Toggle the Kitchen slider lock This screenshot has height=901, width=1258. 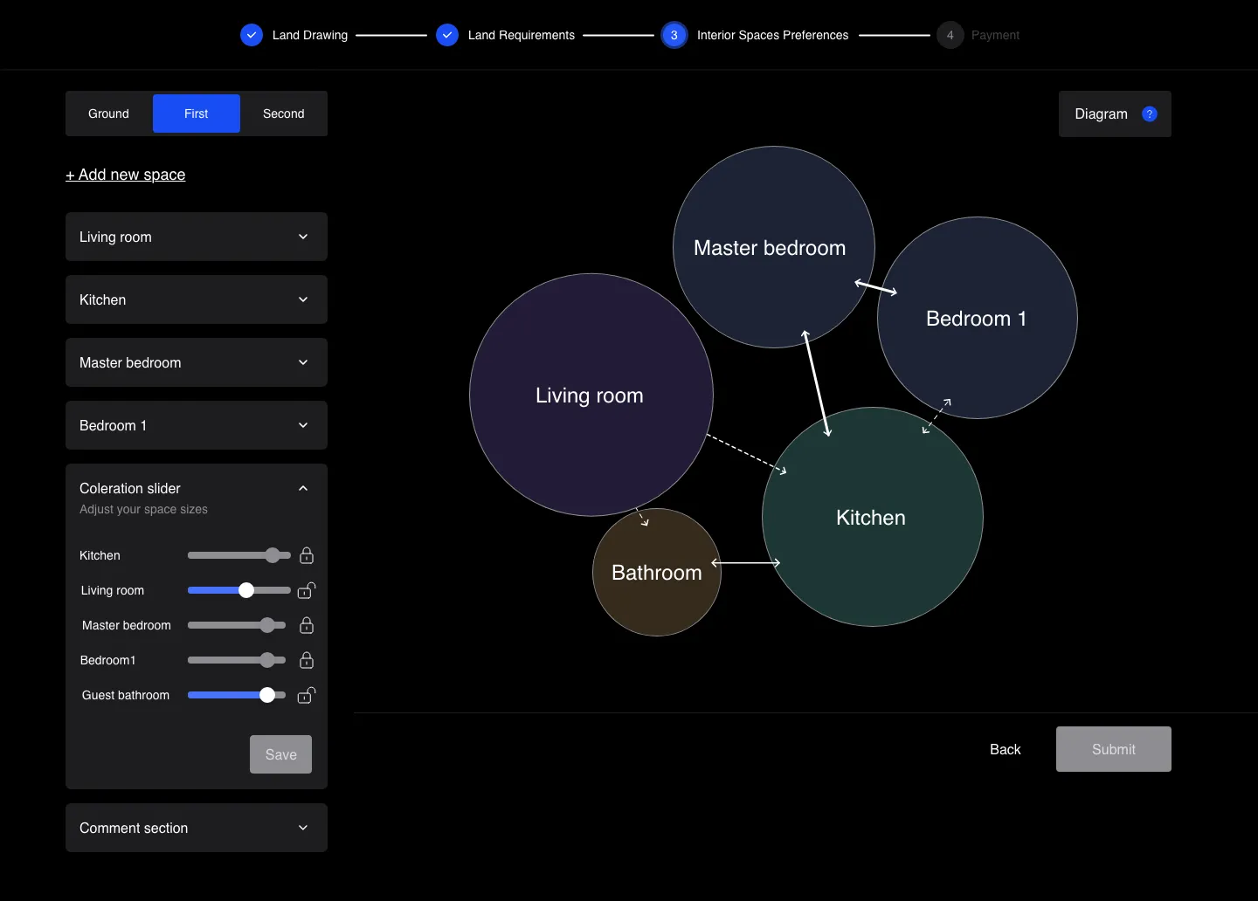click(x=307, y=556)
